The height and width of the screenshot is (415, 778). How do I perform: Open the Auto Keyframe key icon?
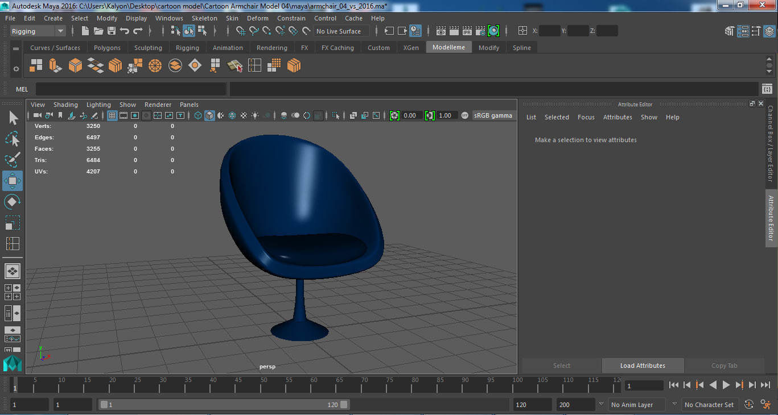pos(749,404)
